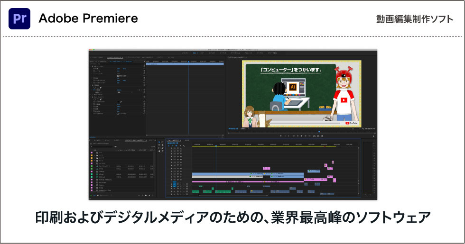Play the Program monitor preview
The image size is (465, 244).
coord(301,136)
